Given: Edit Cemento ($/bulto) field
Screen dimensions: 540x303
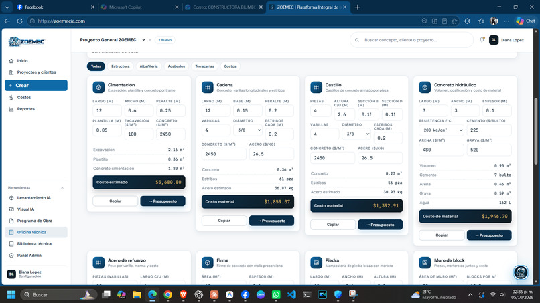Looking at the screenshot, I should pyautogui.click(x=489, y=130).
